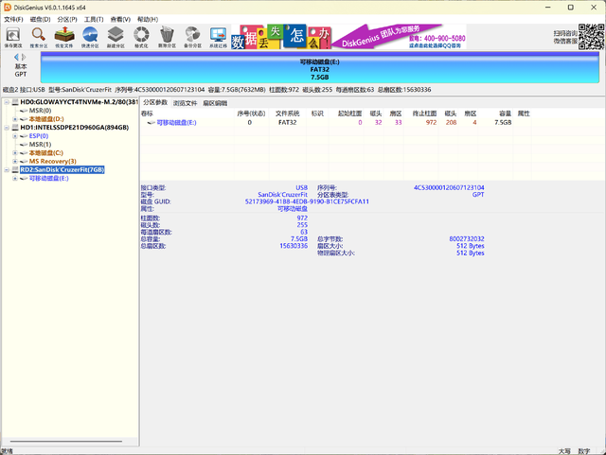The height and width of the screenshot is (455, 606).
Task: Click the QR code for WeChat support
Action: pyautogui.click(x=591, y=37)
